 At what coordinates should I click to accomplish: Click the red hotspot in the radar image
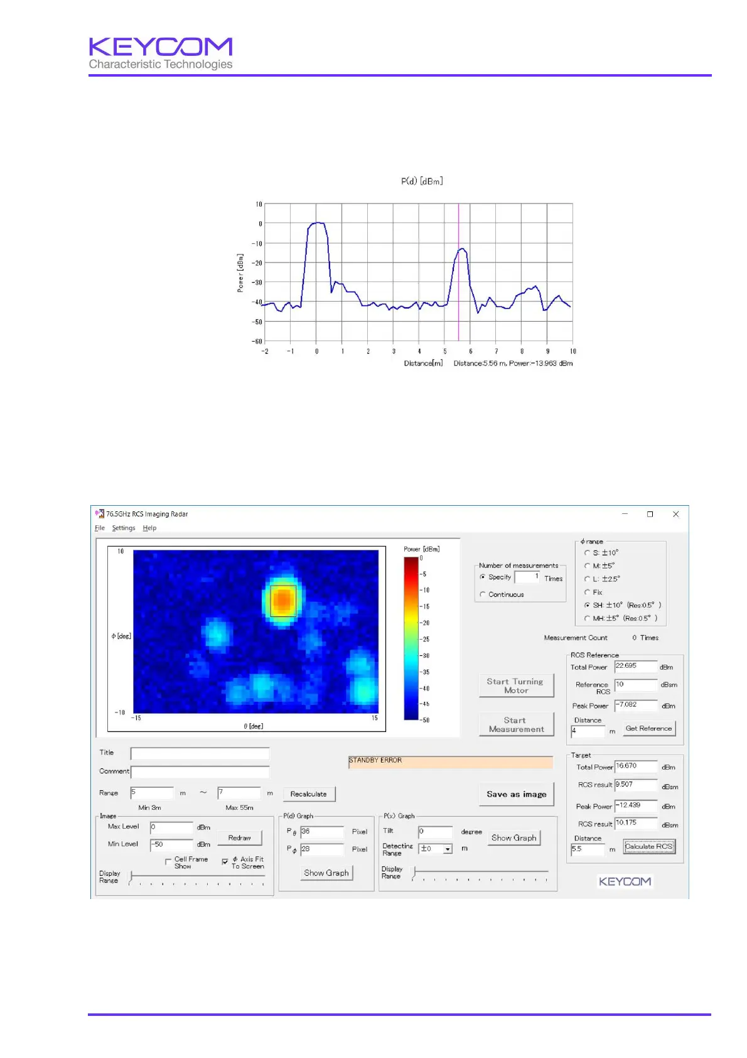pyautogui.click(x=283, y=601)
